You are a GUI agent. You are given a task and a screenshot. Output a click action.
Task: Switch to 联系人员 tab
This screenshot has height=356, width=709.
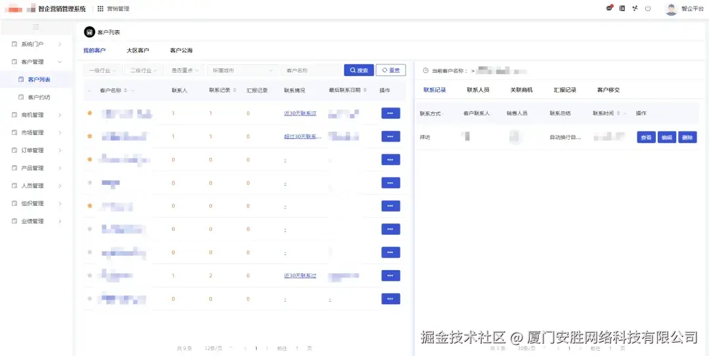pos(478,90)
